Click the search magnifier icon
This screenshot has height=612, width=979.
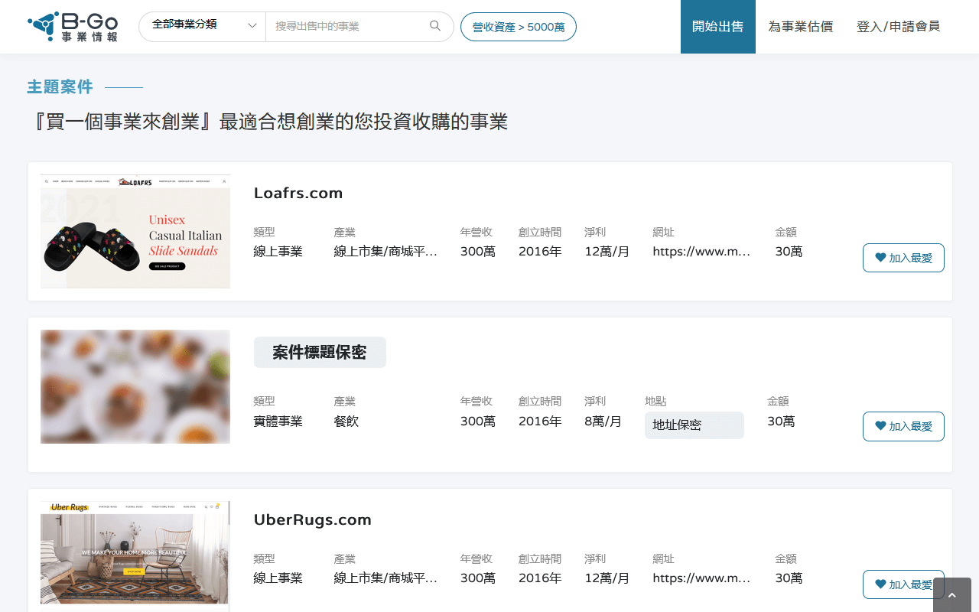(435, 26)
